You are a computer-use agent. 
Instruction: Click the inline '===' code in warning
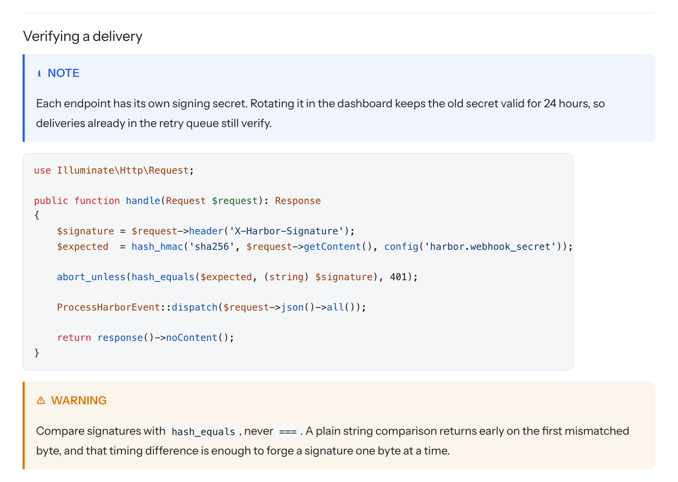[x=288, y=432]
